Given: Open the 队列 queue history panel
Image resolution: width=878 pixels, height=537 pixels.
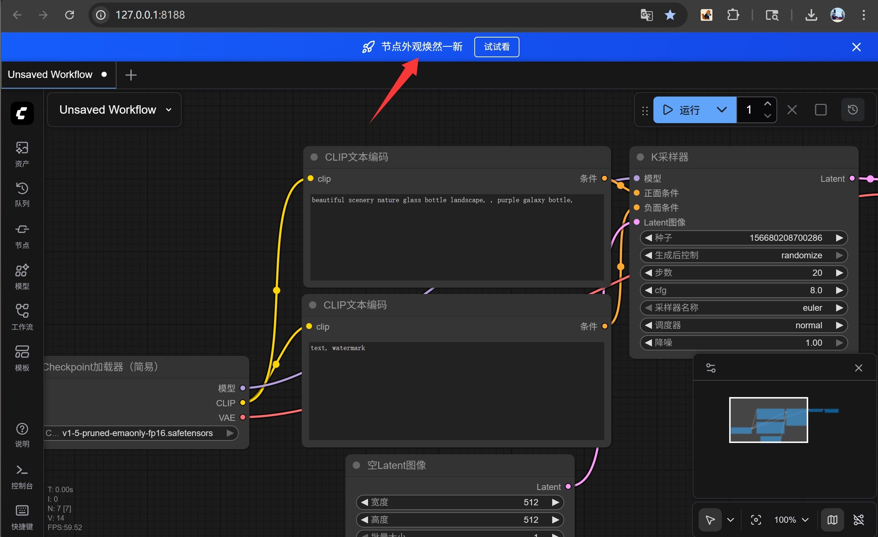Looking at the screenshot, I should [x=22, y=195].
